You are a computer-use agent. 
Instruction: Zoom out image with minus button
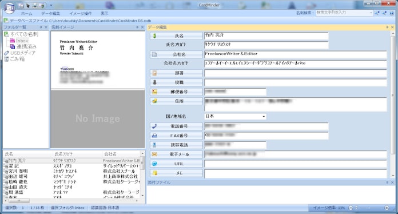click(351, 208)
